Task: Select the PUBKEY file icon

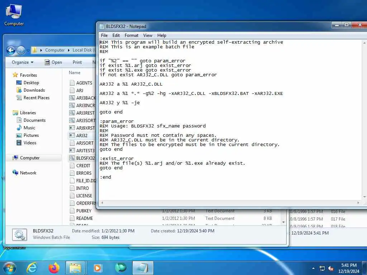Action: pyautogui.click(x=72, y=211)
